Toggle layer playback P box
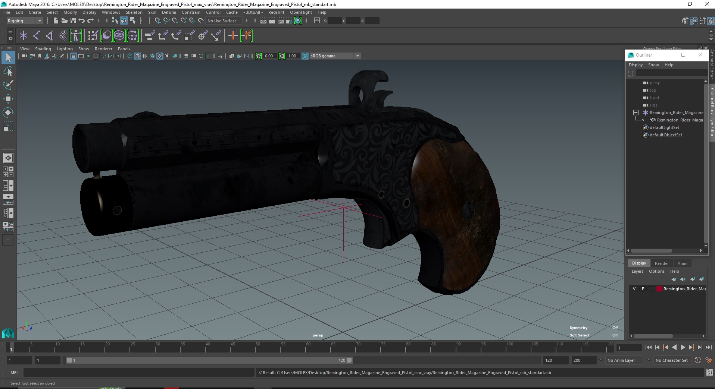 tap(643, 289)
